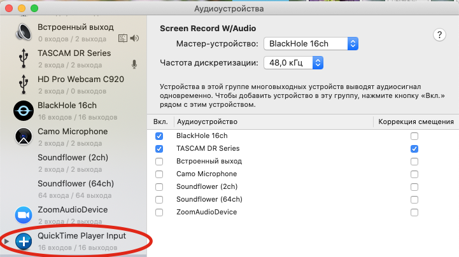459x257 pixels.
Task: Click the '16 входов / 16 выходов' text under BlackHole
Action: point(78,117)
